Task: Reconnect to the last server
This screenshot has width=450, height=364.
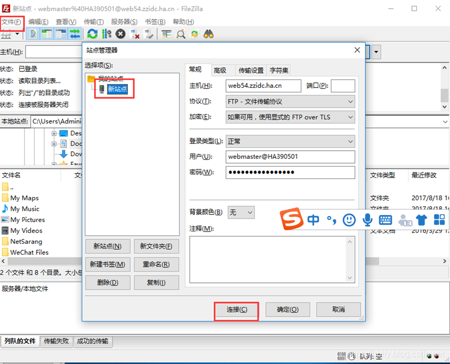Action: click(x=149, y=34)
